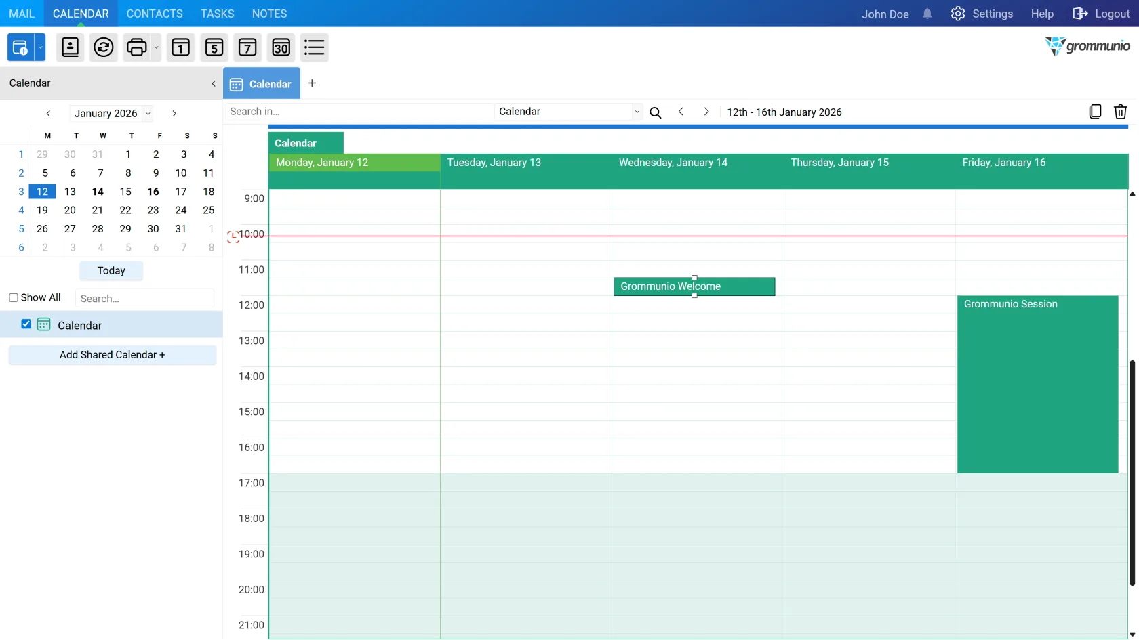Switch to one-day view icon
Viewport: 1139px width, 640px height.
[181, 47]
